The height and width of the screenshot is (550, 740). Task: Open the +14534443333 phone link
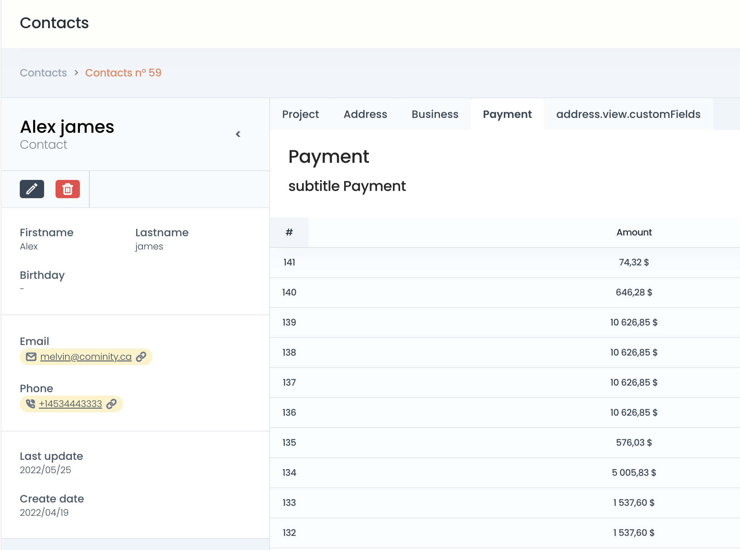pos(70,404)
